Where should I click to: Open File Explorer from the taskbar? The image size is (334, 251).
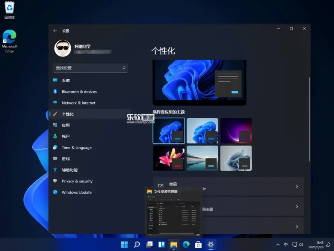pyautogui.click(x=173, y=244)
